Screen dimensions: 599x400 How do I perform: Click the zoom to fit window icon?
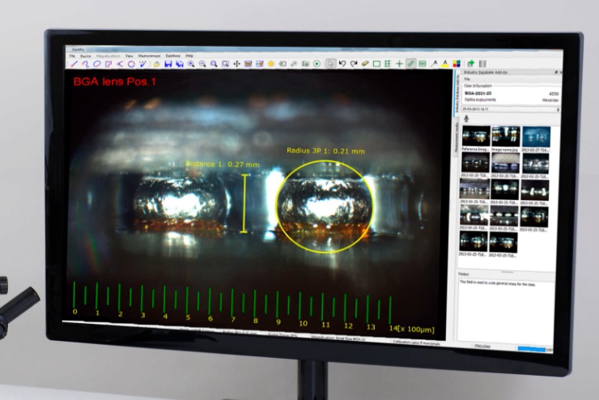pyautogui.click(x=225, y=64)
